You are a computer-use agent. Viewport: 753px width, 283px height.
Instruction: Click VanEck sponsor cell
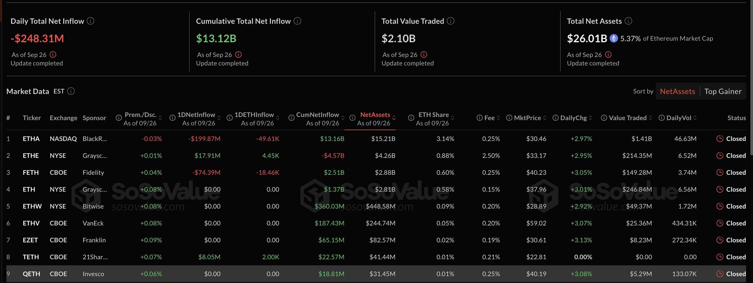pos(93,223)
